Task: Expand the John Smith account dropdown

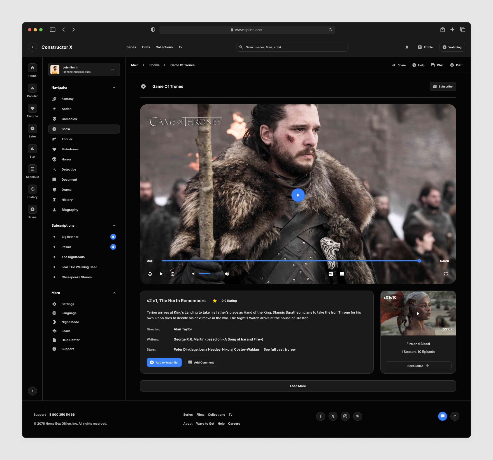Action: click(113, 70)
